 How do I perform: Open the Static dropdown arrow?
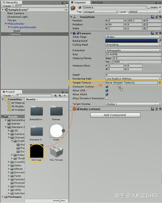coord(160,7)
